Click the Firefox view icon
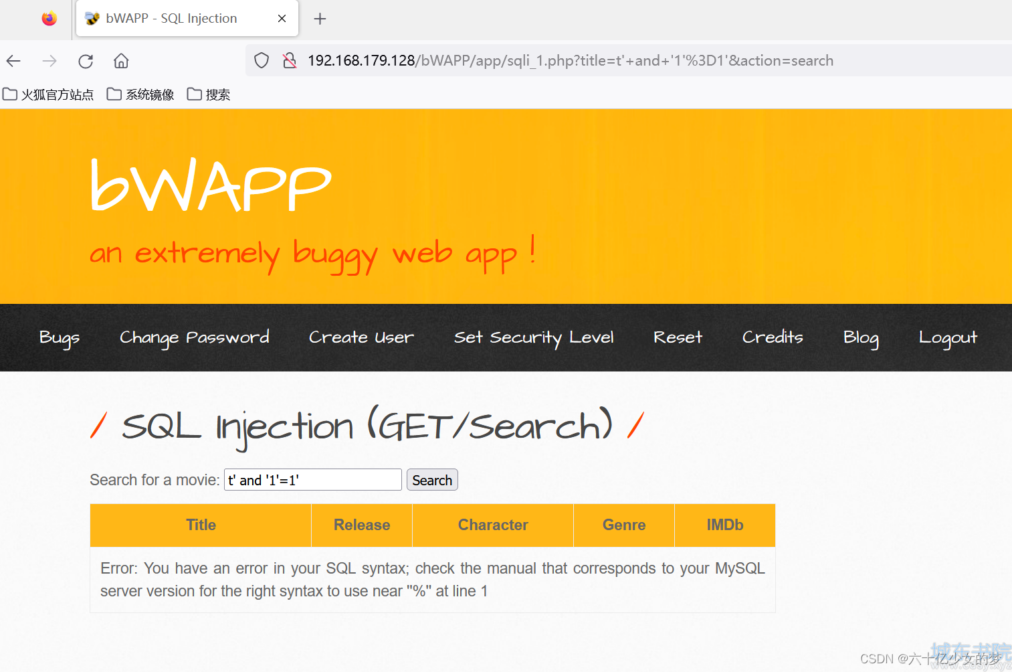1012x672 pixels. point(49,19)
